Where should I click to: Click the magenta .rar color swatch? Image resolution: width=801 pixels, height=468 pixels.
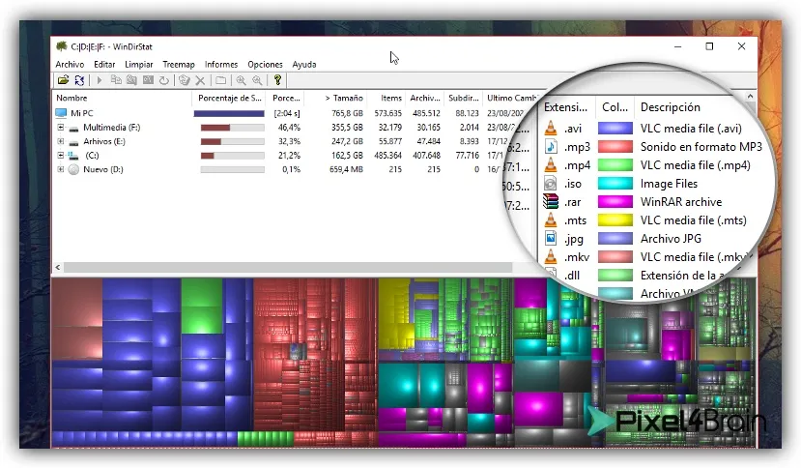tap(615, 201)
